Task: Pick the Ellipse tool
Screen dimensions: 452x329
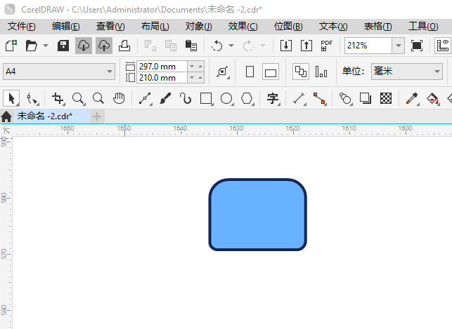Action: (x=226, y=98)
